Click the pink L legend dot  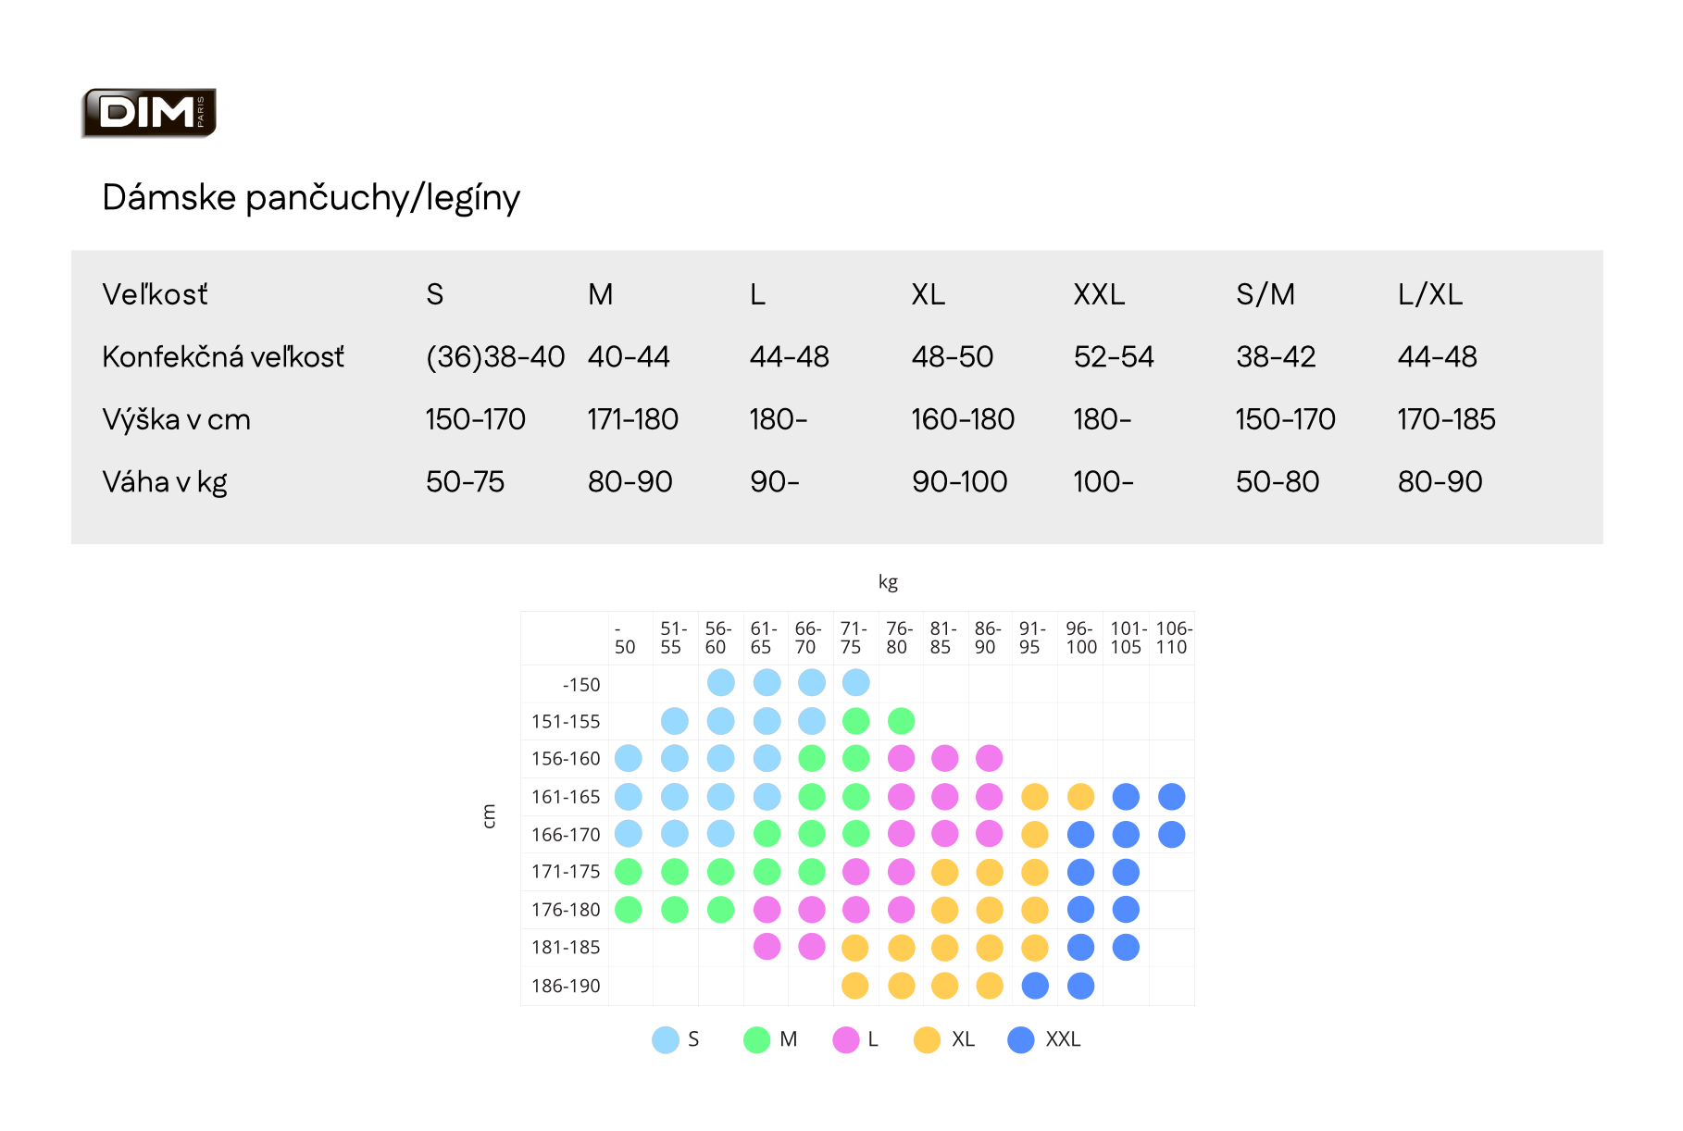[x=846, y=1039]
